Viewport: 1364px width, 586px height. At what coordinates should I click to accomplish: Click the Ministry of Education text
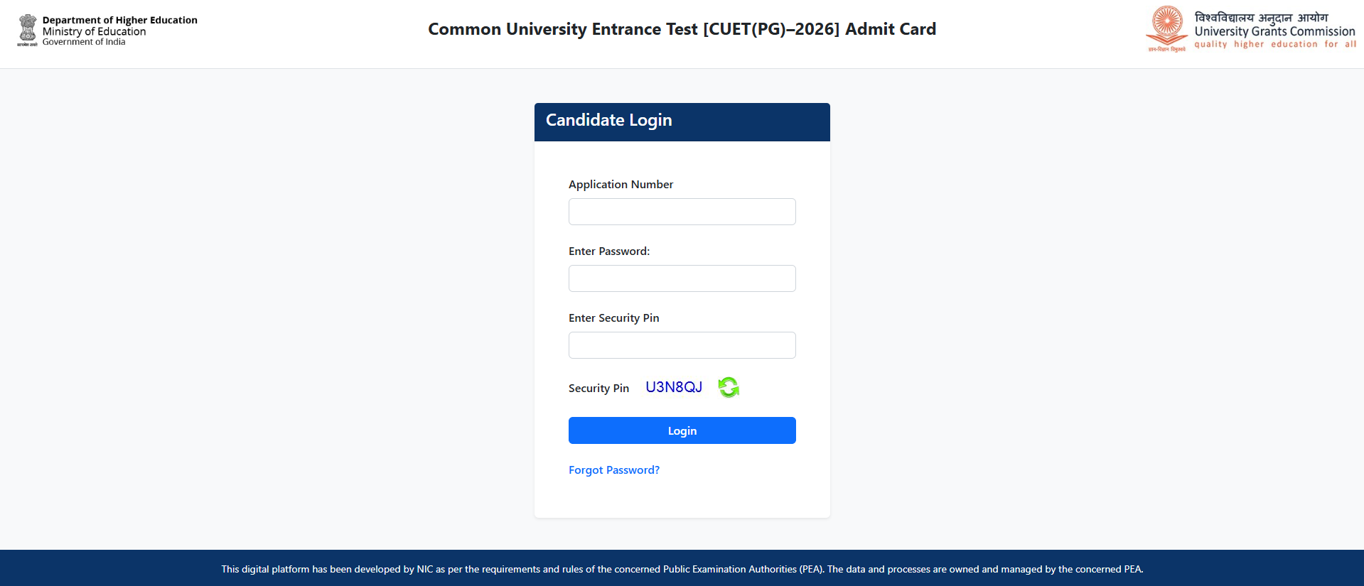[x=94, y=31]
